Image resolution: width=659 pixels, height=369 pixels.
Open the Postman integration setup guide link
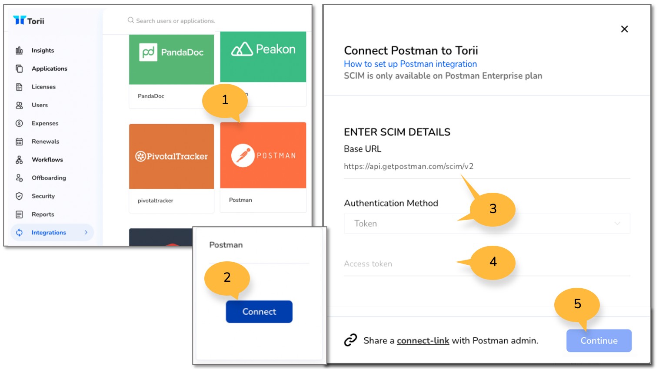[410, 64]
